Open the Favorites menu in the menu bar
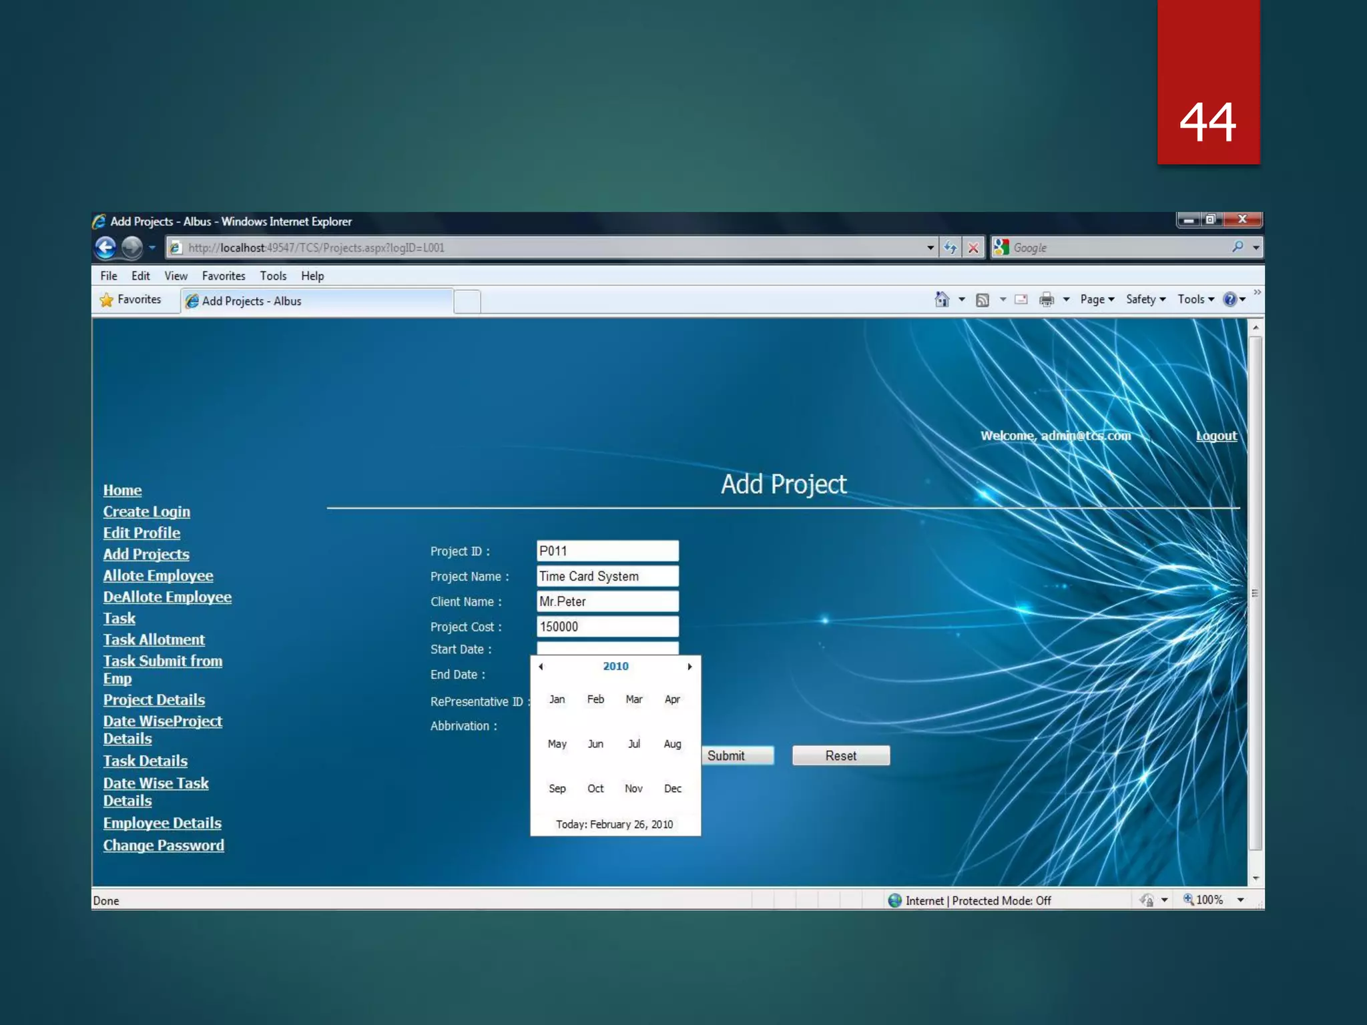 coord(223,276)
